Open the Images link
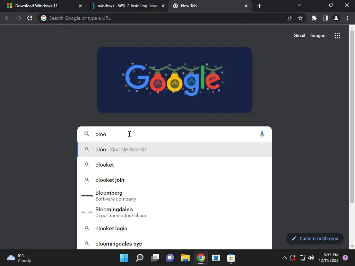355x266 pixels. 318,36
